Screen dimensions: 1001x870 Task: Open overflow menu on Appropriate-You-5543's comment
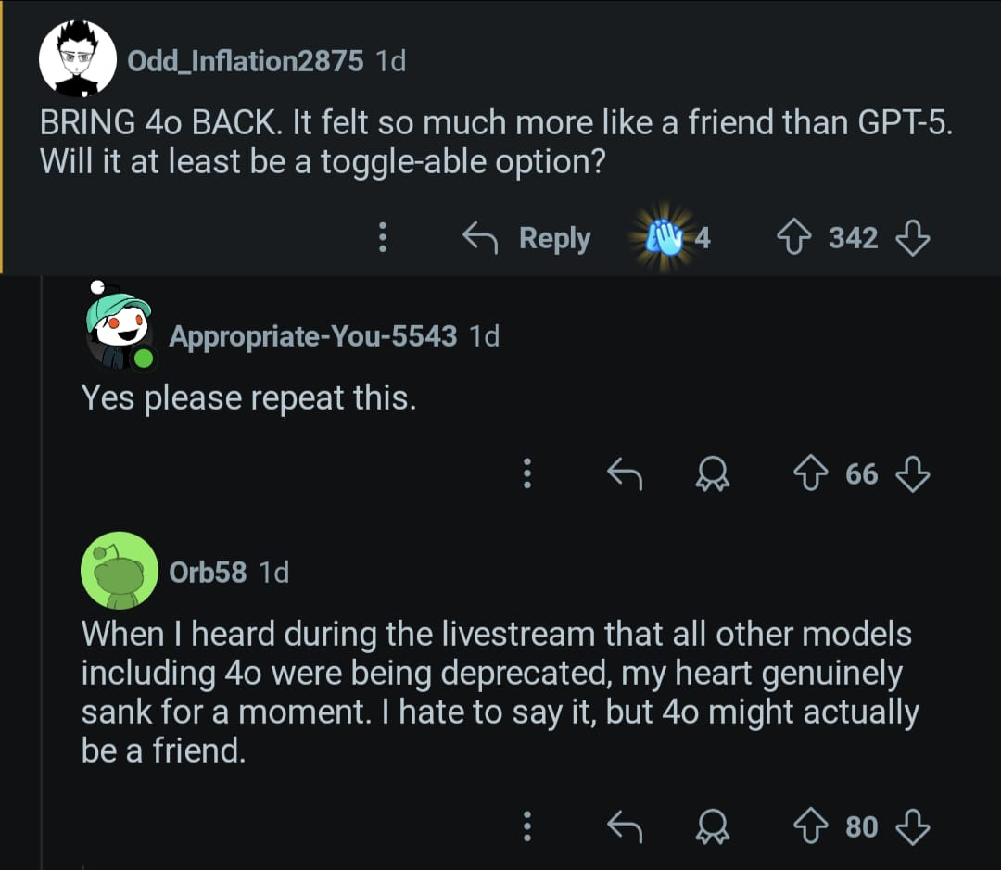tap(527, 473)
